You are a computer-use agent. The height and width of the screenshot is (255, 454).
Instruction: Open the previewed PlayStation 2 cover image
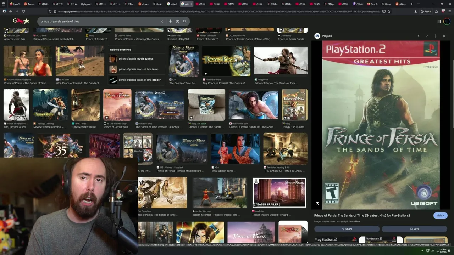tap(381, 125)
